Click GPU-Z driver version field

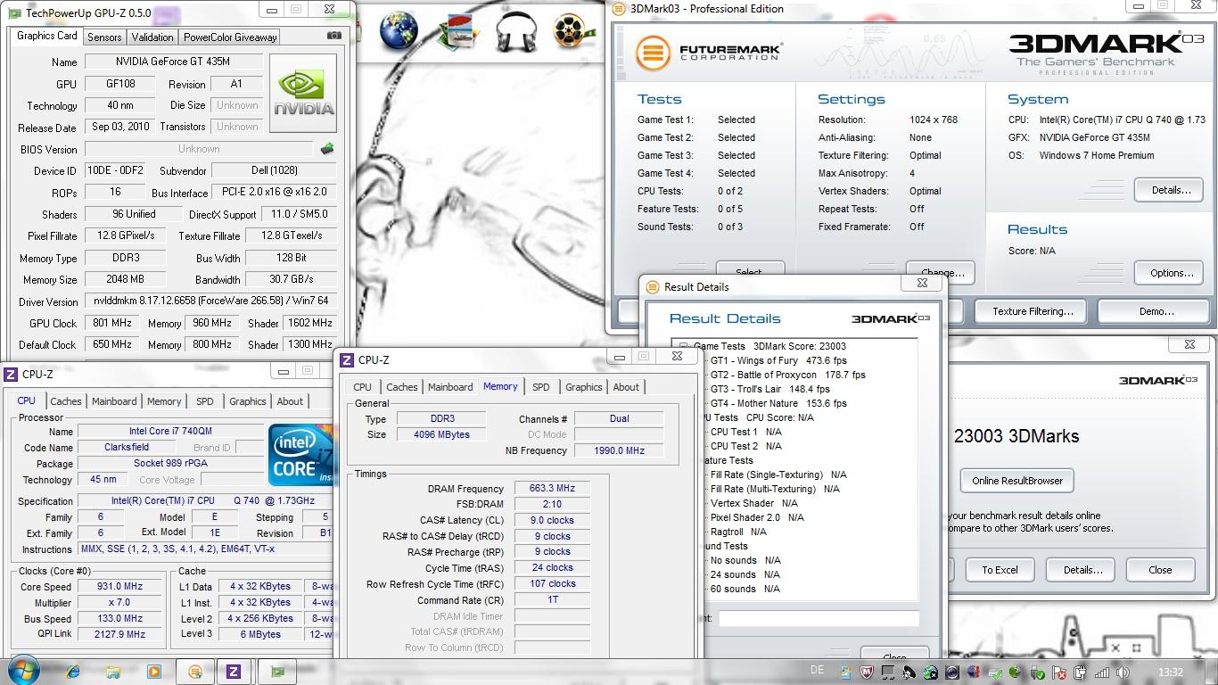(x=210, y=301)
